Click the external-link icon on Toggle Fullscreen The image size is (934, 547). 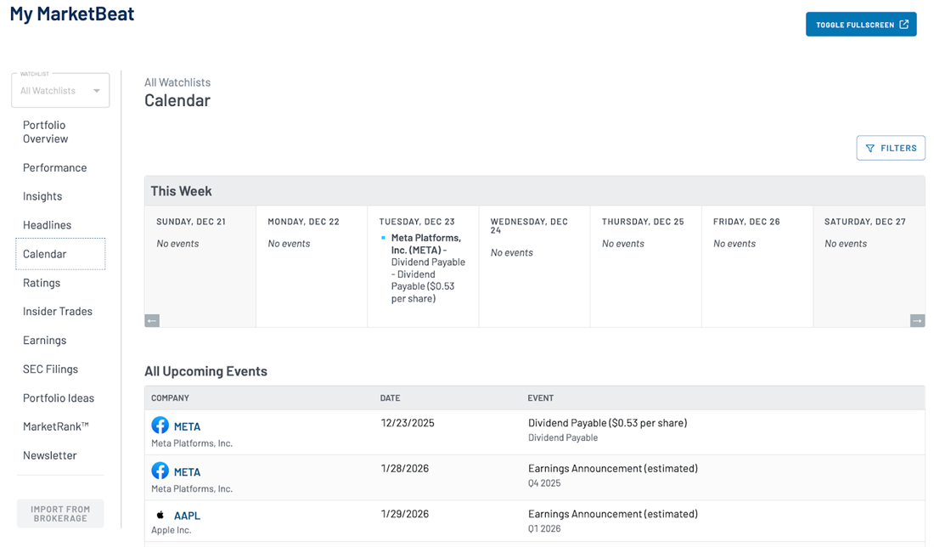pyautogui.click(x=903, y=25)
